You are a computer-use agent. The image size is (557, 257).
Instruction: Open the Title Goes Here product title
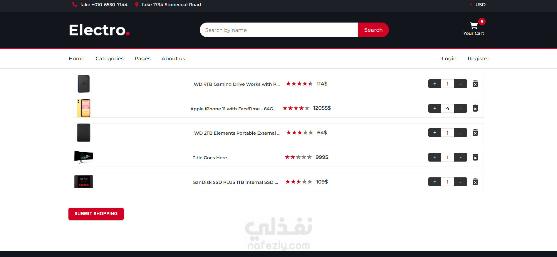click(x=210, y=158)
